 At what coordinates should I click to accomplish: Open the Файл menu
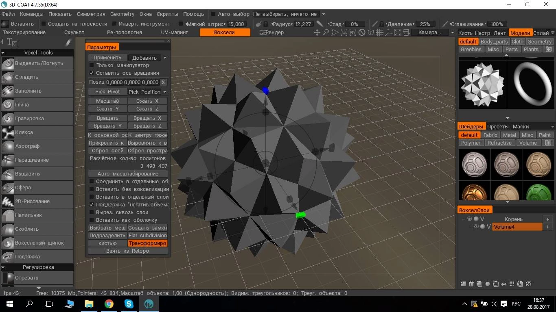[x=8, y=14]
